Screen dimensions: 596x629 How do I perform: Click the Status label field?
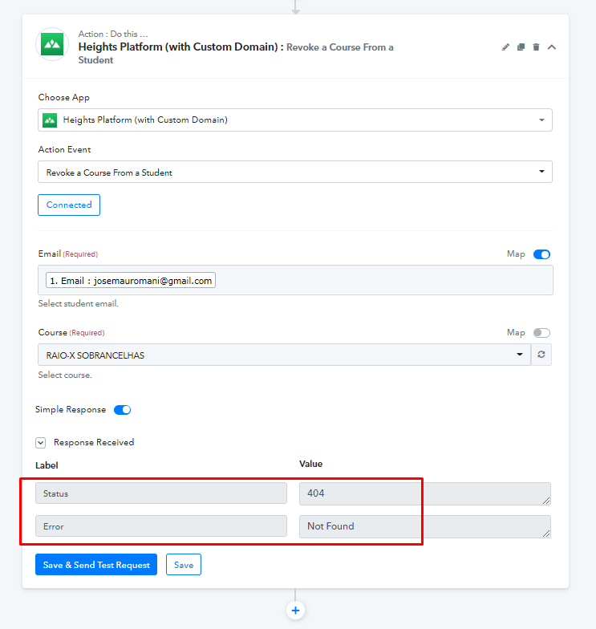tap(160, 493)
